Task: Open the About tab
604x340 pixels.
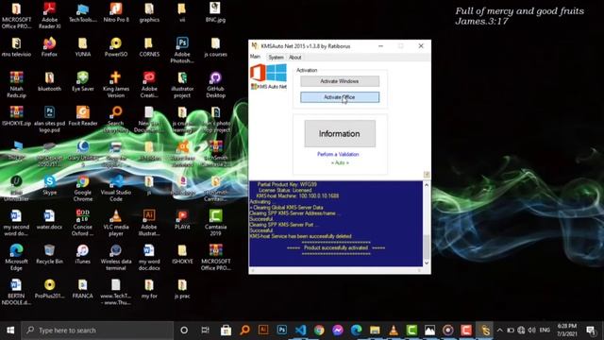Action: pyautogui.click(x=295, y=58)
